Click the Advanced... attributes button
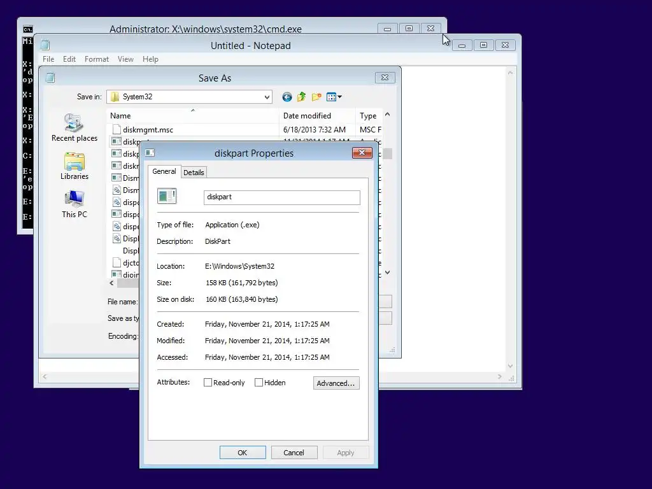Viewport: 652px width, 489px height. [x=336, y=383]
